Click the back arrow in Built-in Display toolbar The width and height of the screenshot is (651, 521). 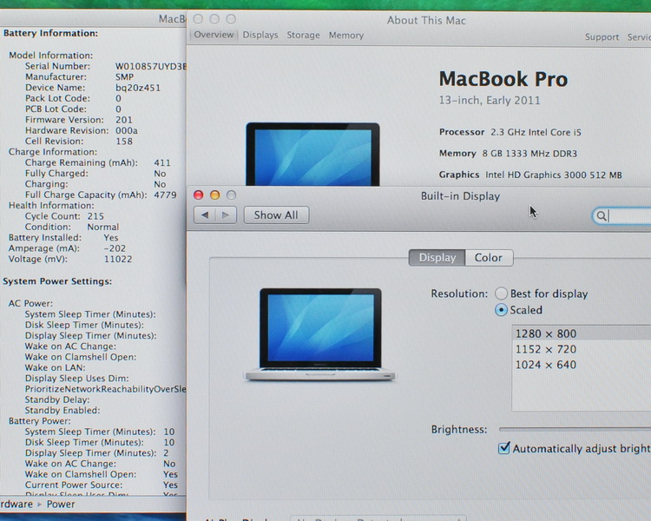[205, 215]
